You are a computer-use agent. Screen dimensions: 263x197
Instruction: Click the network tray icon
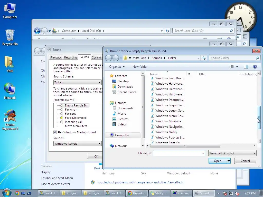tap(231, 193)
